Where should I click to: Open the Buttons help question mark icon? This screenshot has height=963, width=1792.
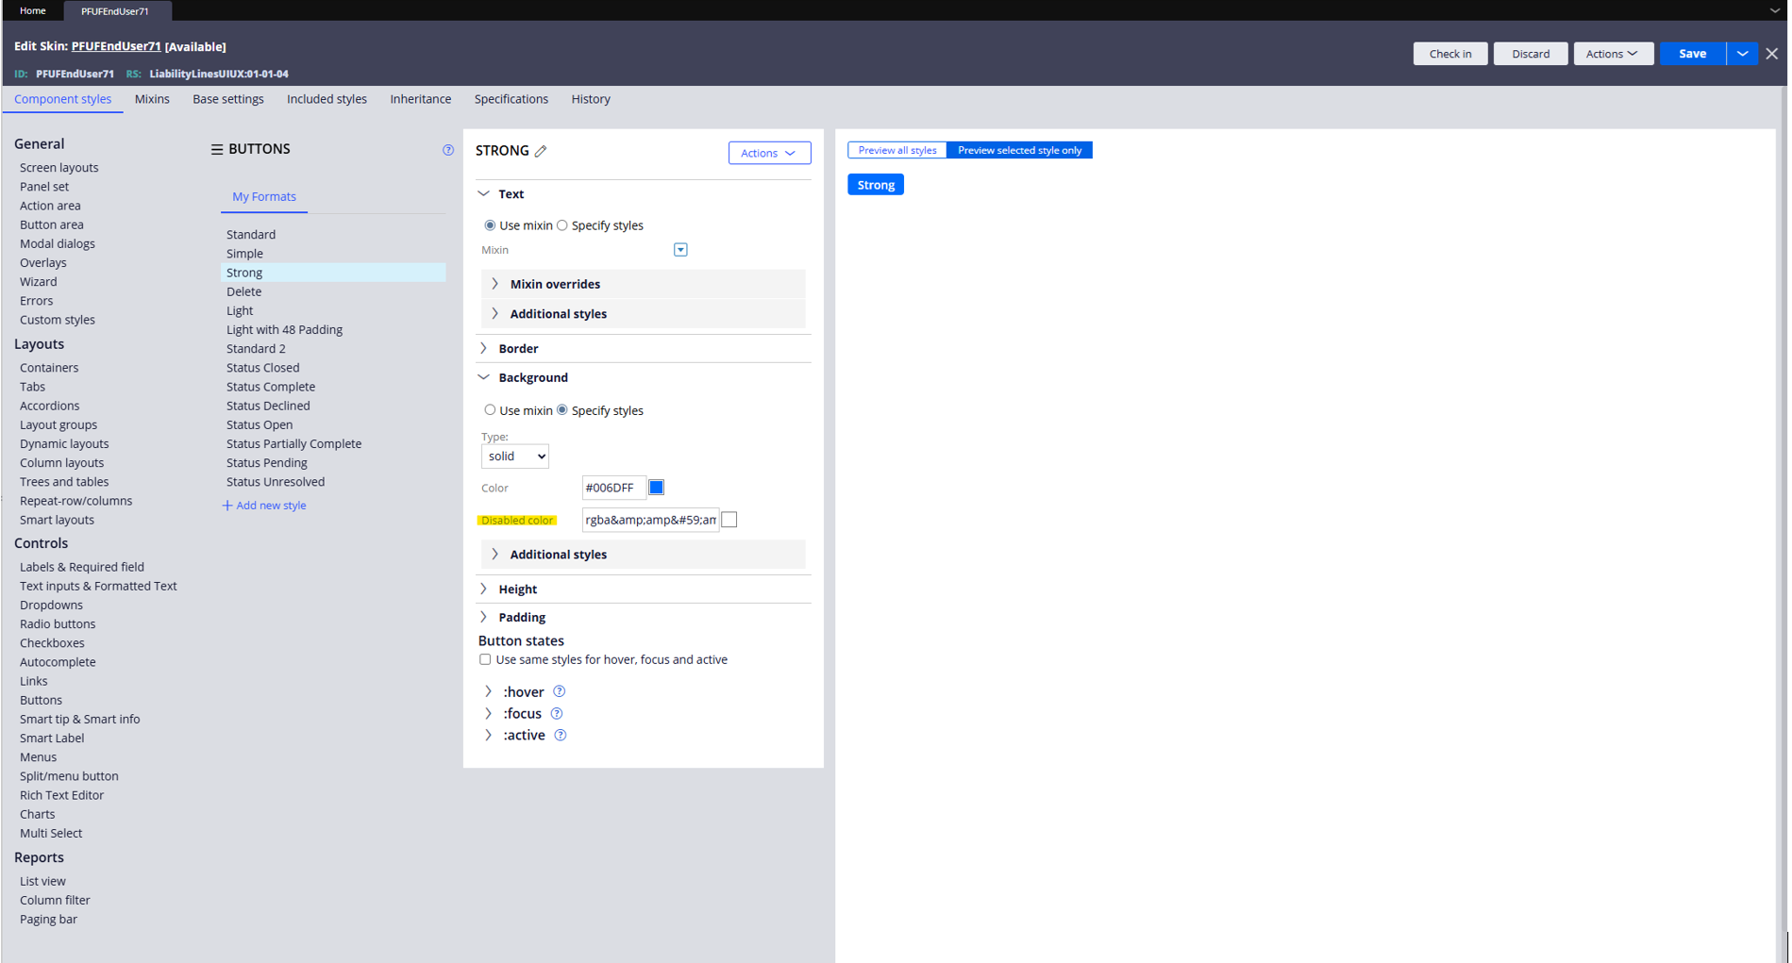[448, 150]
